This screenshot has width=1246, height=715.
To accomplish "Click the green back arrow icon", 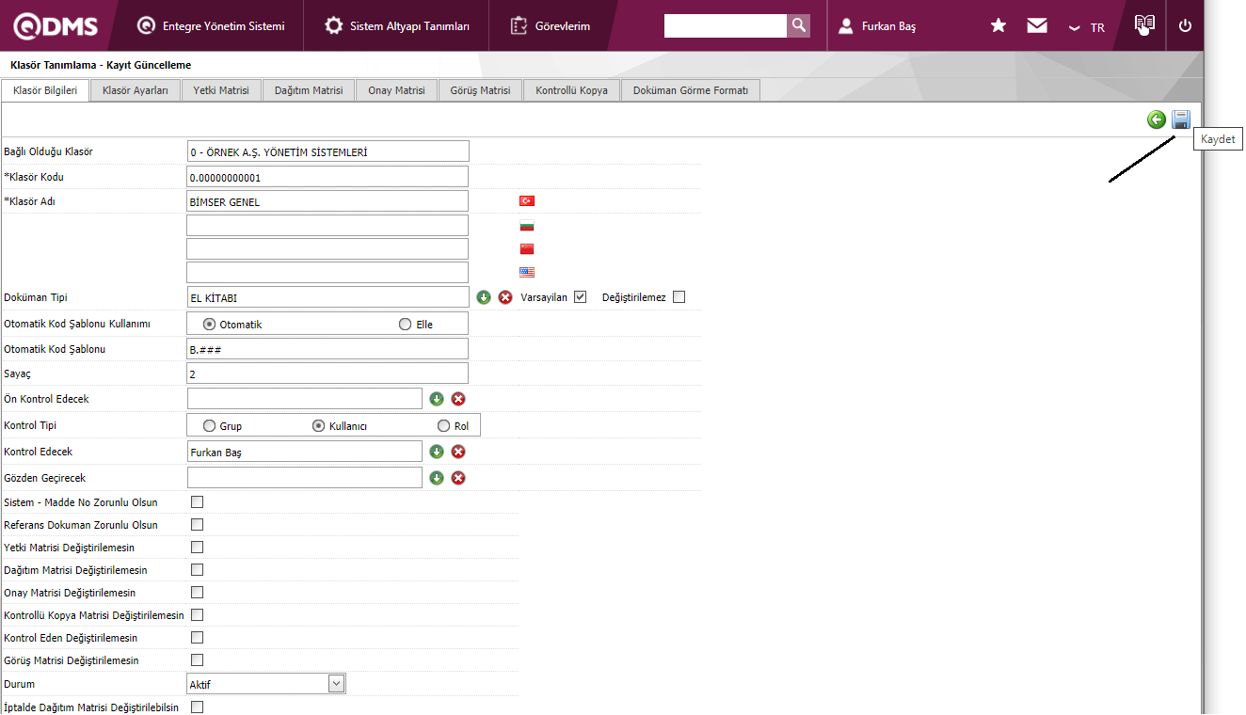I will click(x=1157, y=119).
